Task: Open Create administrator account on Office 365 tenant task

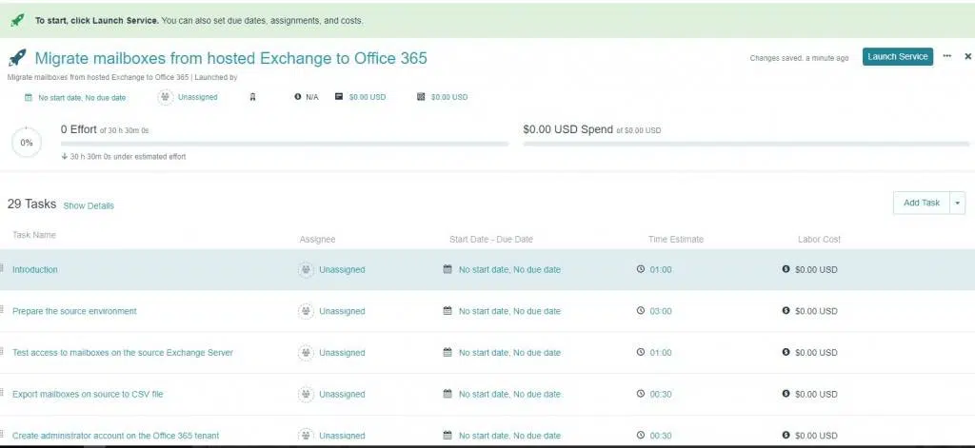Action: [x=115, y=436]
